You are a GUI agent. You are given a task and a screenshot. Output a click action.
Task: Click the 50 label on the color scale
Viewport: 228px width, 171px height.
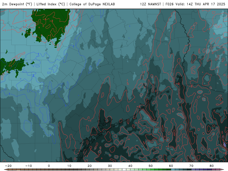(151, 166)
